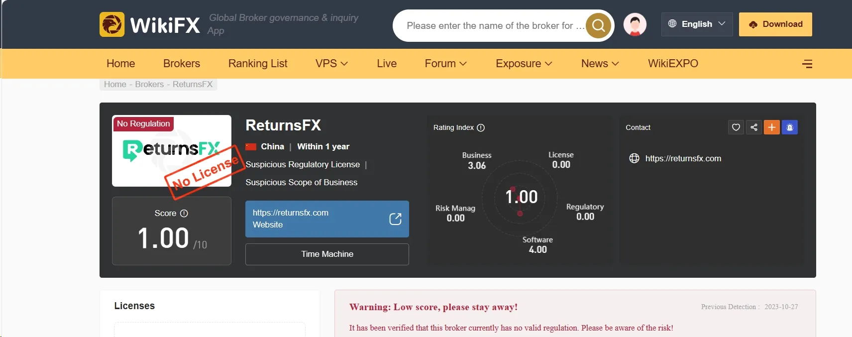Image resolution: width=852 pixels, height=337 pixels.
Task: Open the hamburger menu in navigation bar
Action: pos(807,64)
